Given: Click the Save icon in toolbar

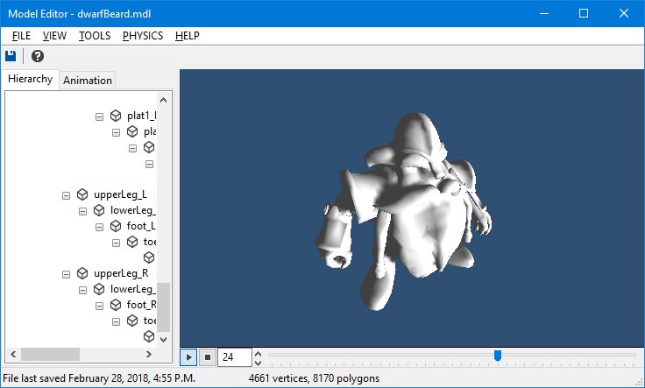Looking at the screenshot, I should [13, 56].
